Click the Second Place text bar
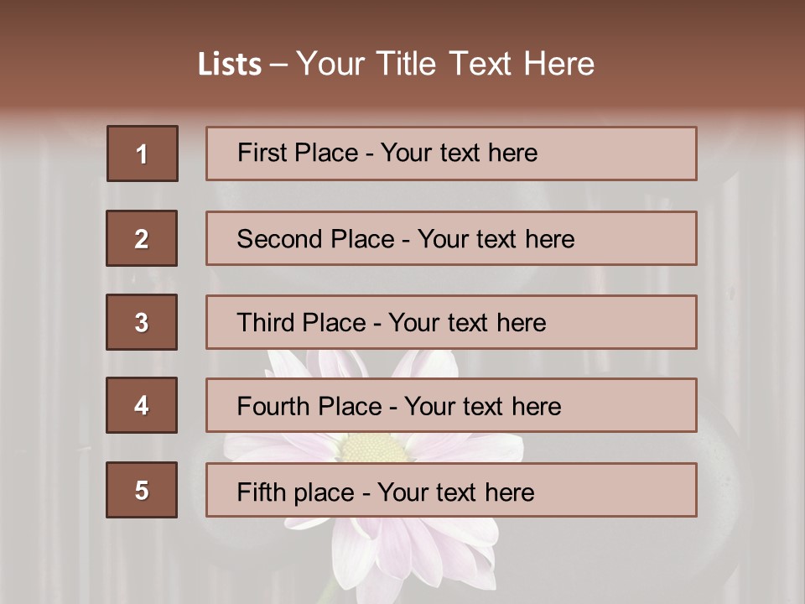Screen dimensions: 805x604 pyautogui.click(x=451, y=238)
